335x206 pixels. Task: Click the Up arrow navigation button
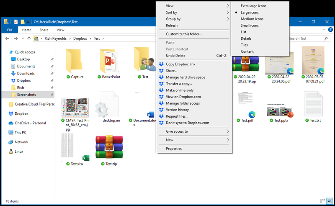(28, 39)
